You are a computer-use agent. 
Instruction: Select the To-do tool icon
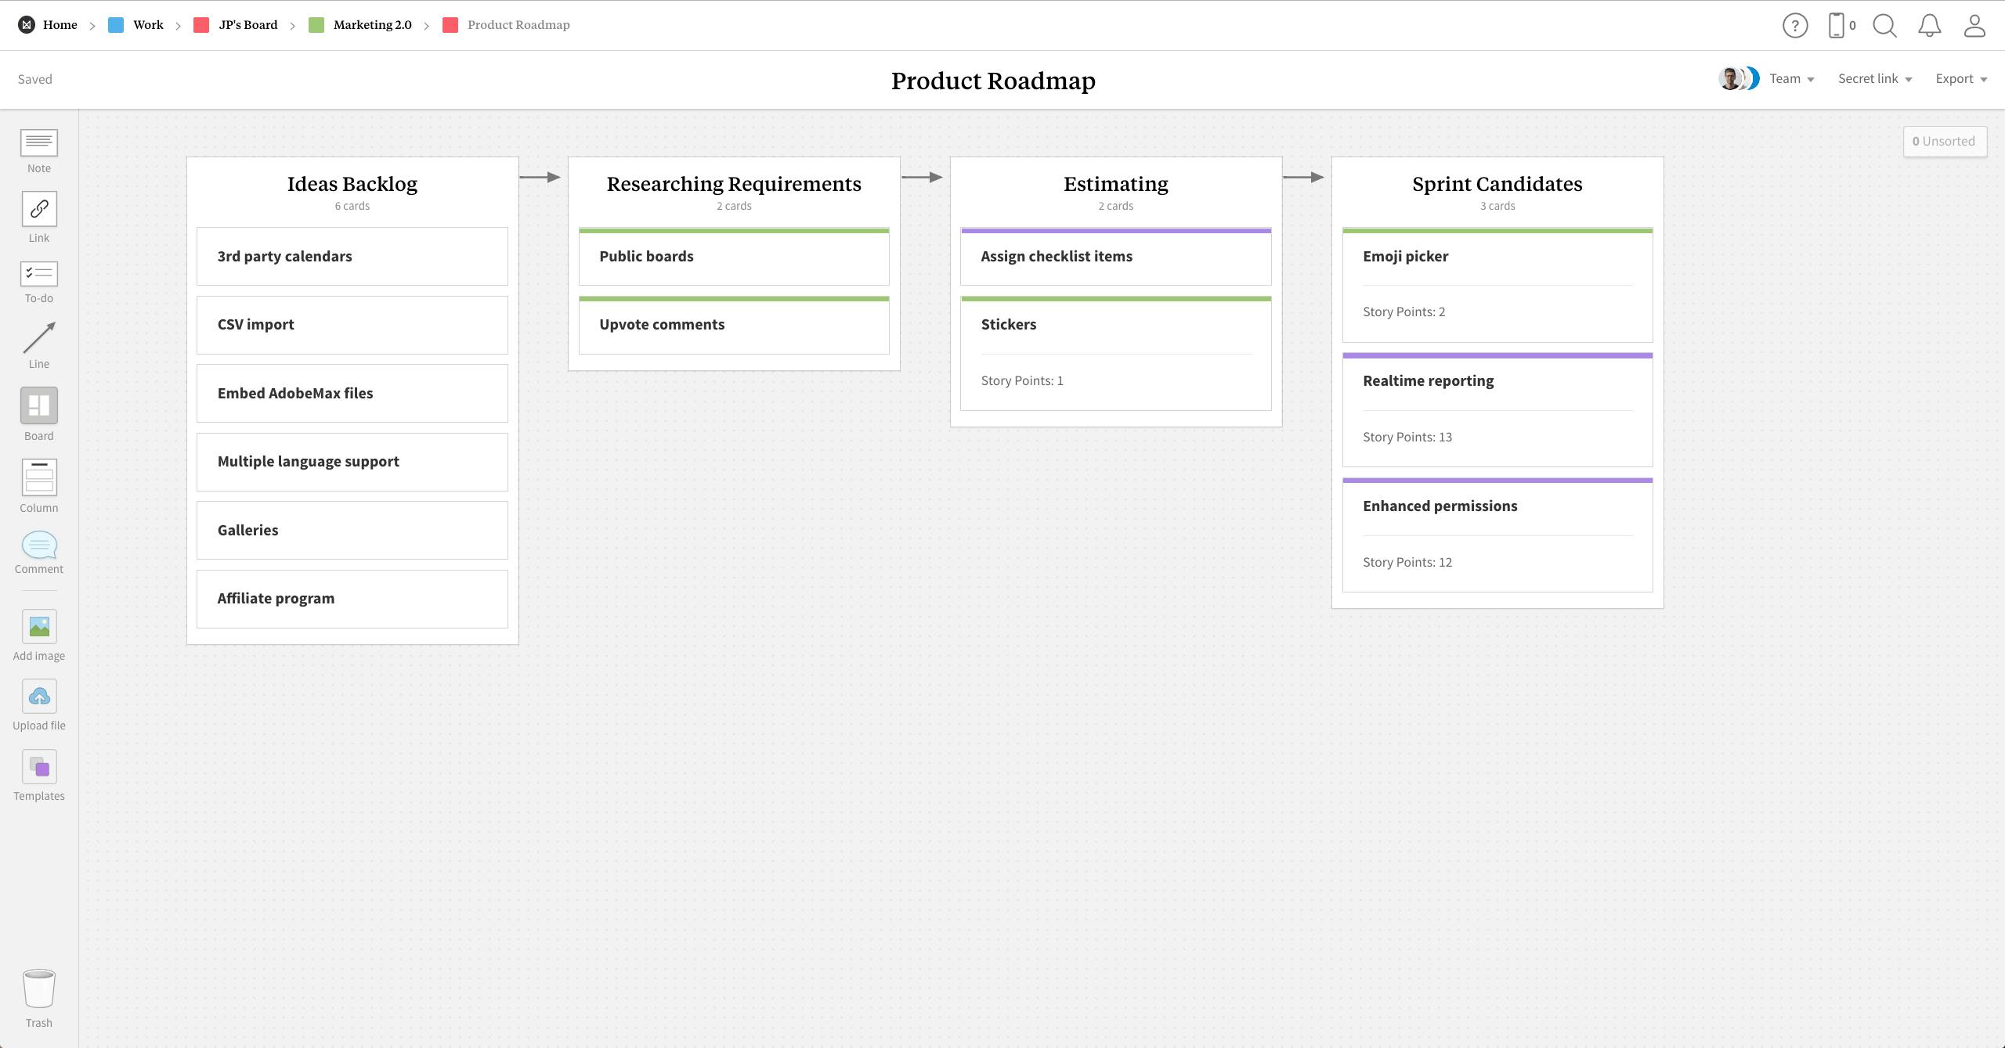(38, 273)
